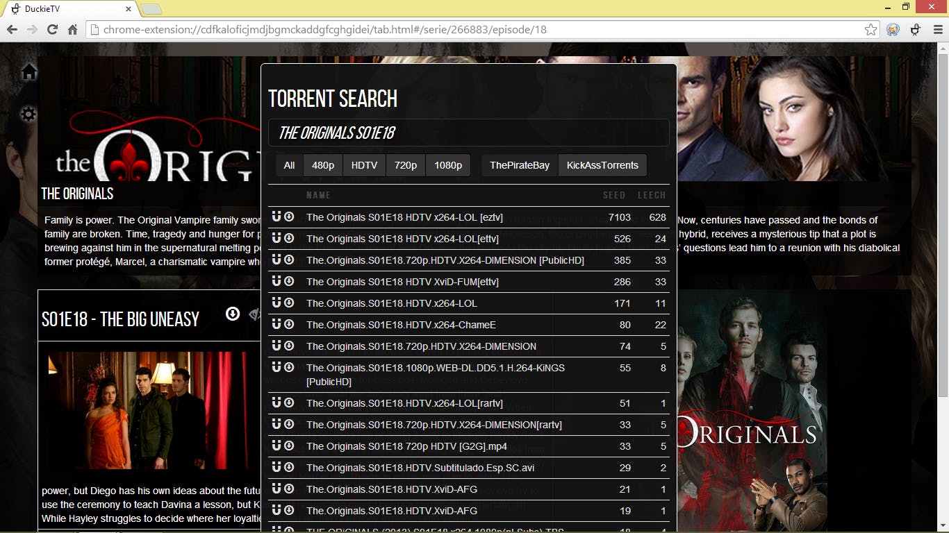Click download icon beside S01E18 - The Big Uneasy

click(x=233, y=314)
